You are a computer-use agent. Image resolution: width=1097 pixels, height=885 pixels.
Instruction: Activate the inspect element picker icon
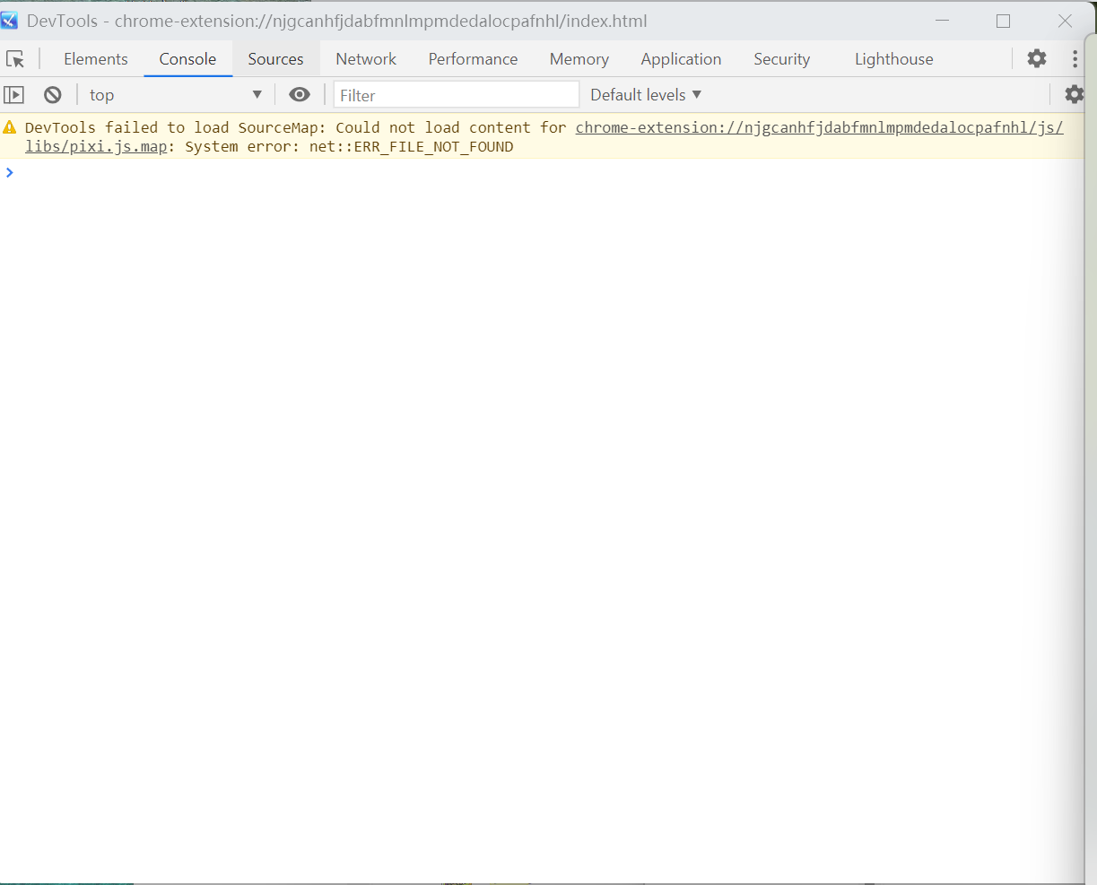[x=15, y=59]
